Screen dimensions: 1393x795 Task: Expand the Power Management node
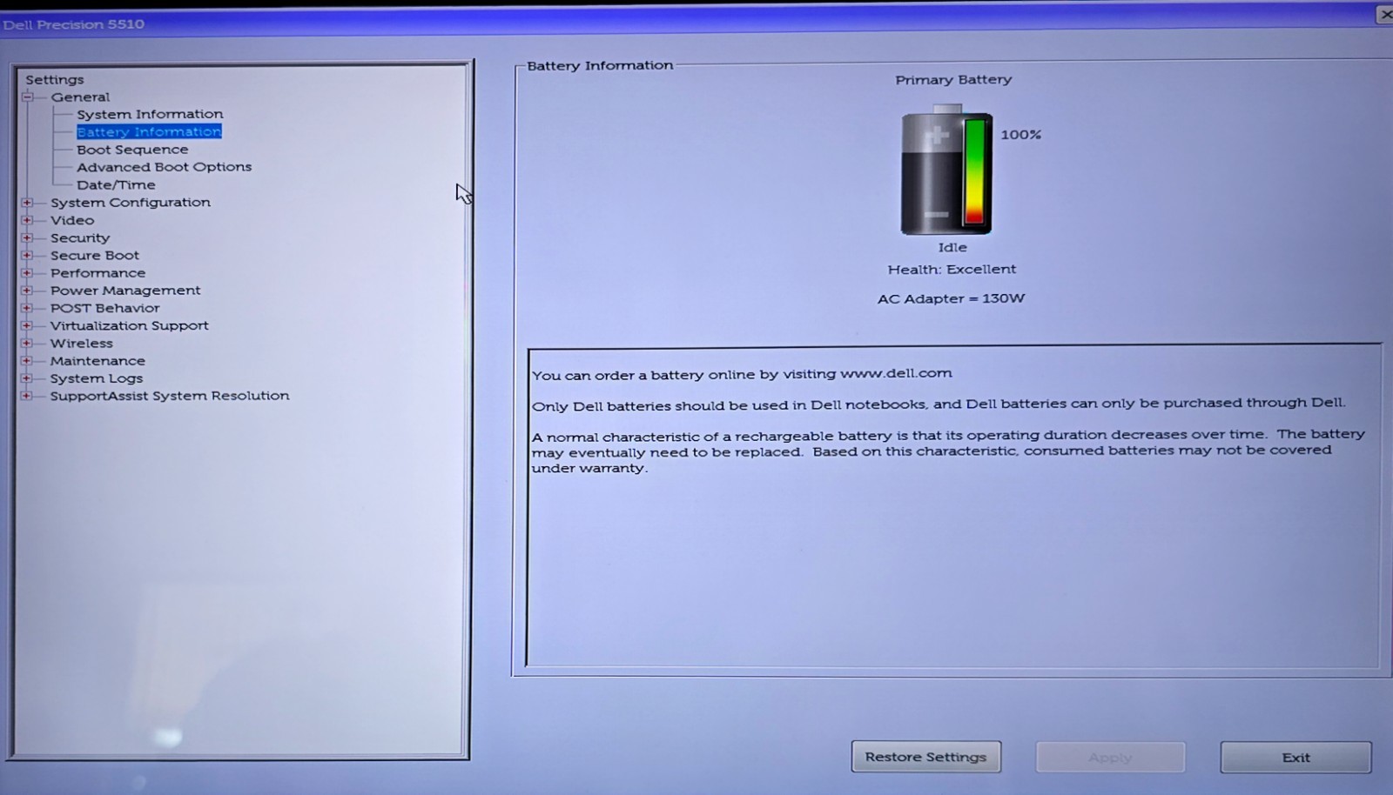coord(27,291)
